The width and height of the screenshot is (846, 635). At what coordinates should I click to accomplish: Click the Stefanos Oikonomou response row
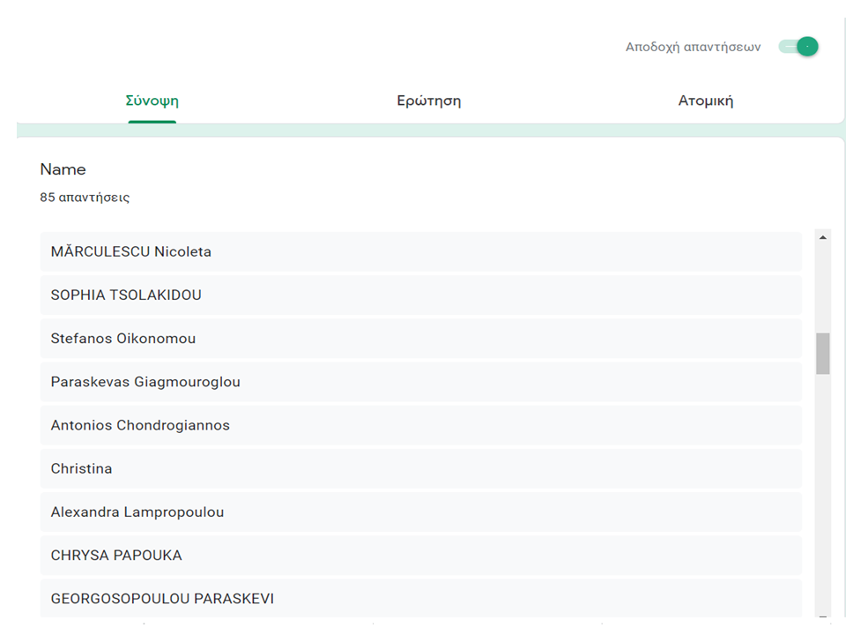click(x=123, y=339)
